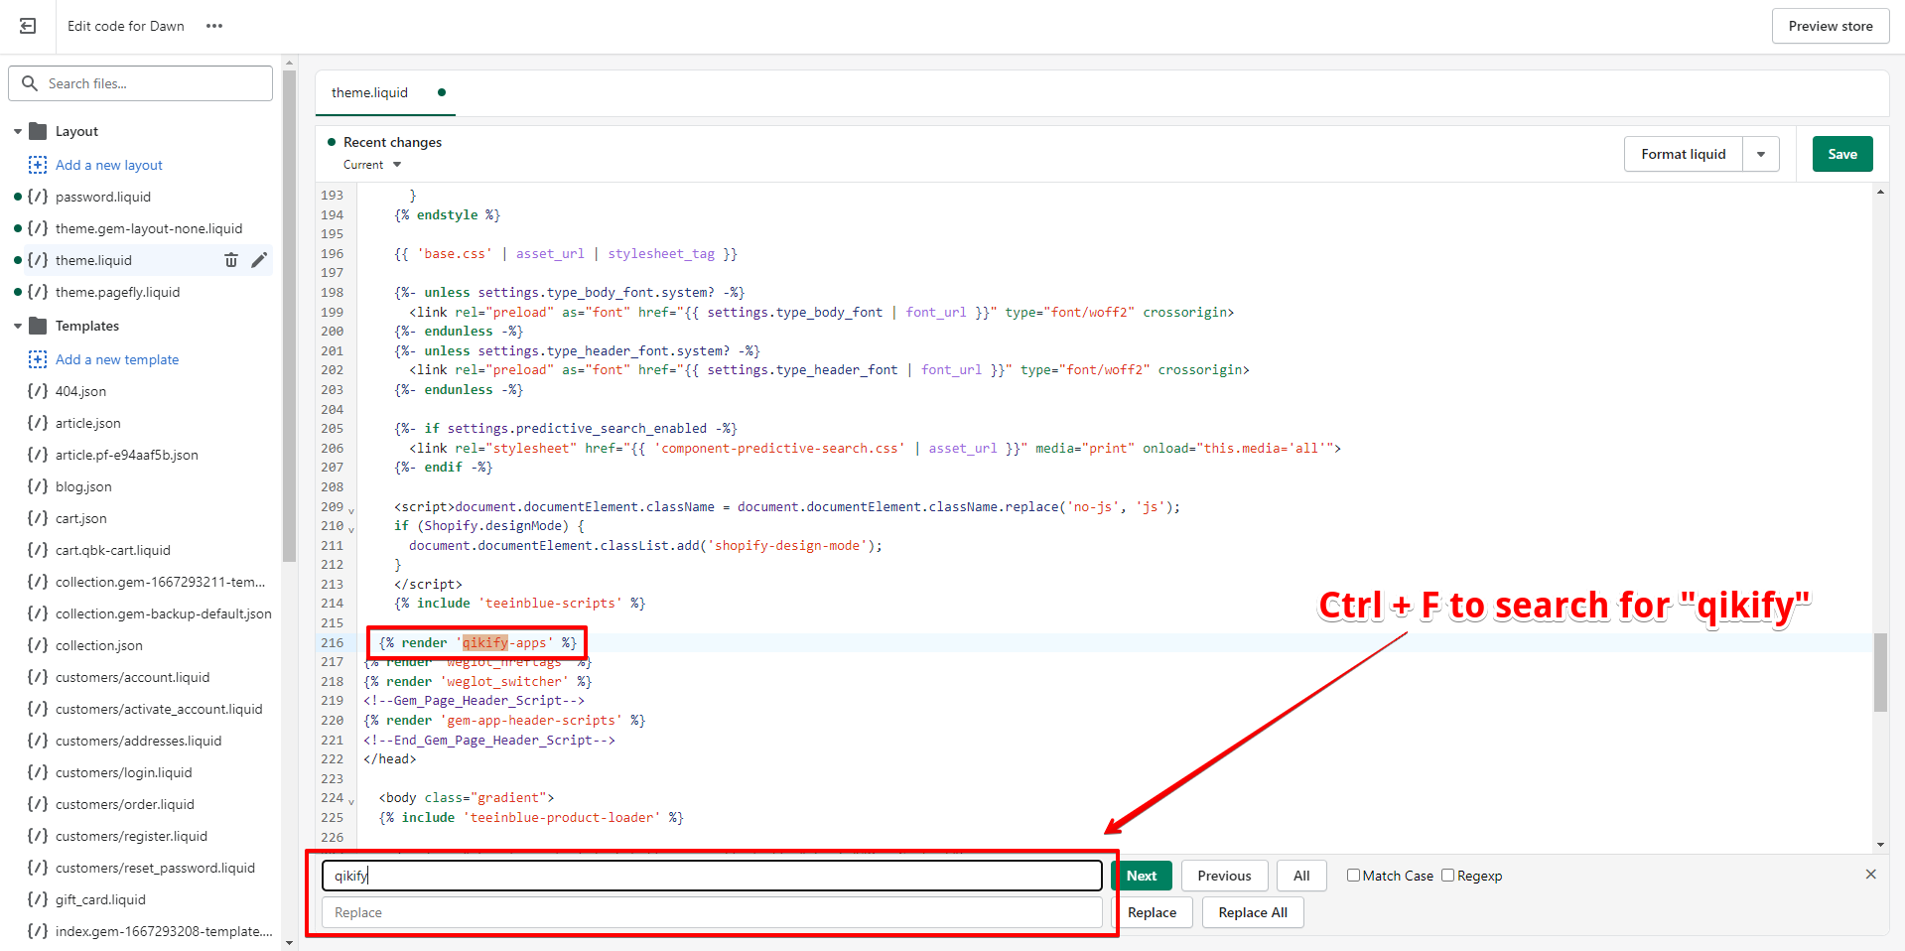
Task: Open customers/account.liquid template
Action: tap(132, 677)
